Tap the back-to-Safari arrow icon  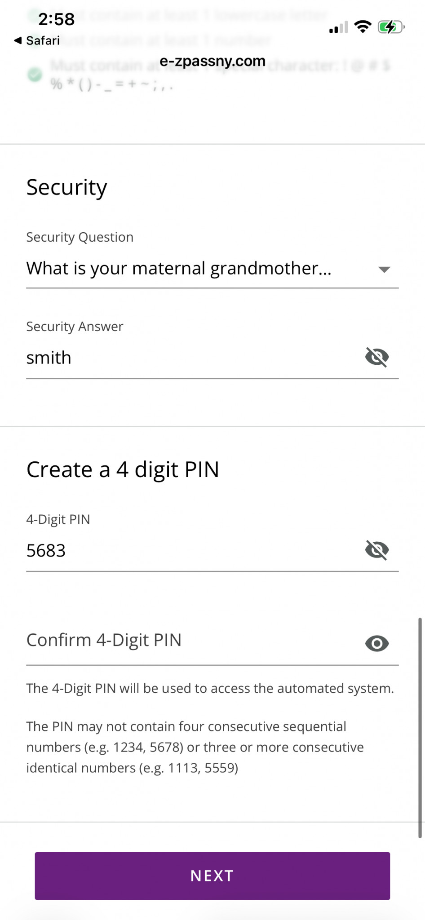coord(18,41)
